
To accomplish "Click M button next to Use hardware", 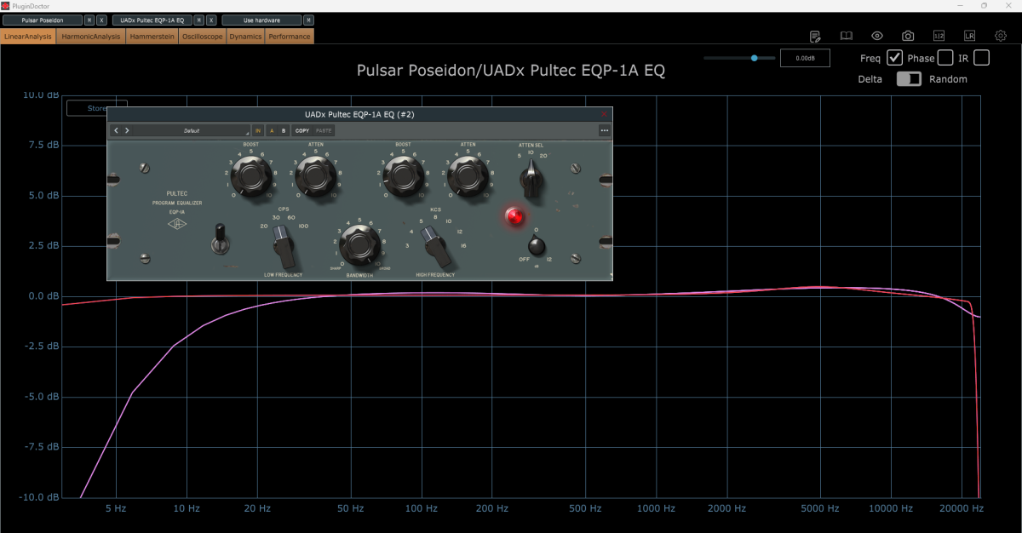I will click(308, 20).
